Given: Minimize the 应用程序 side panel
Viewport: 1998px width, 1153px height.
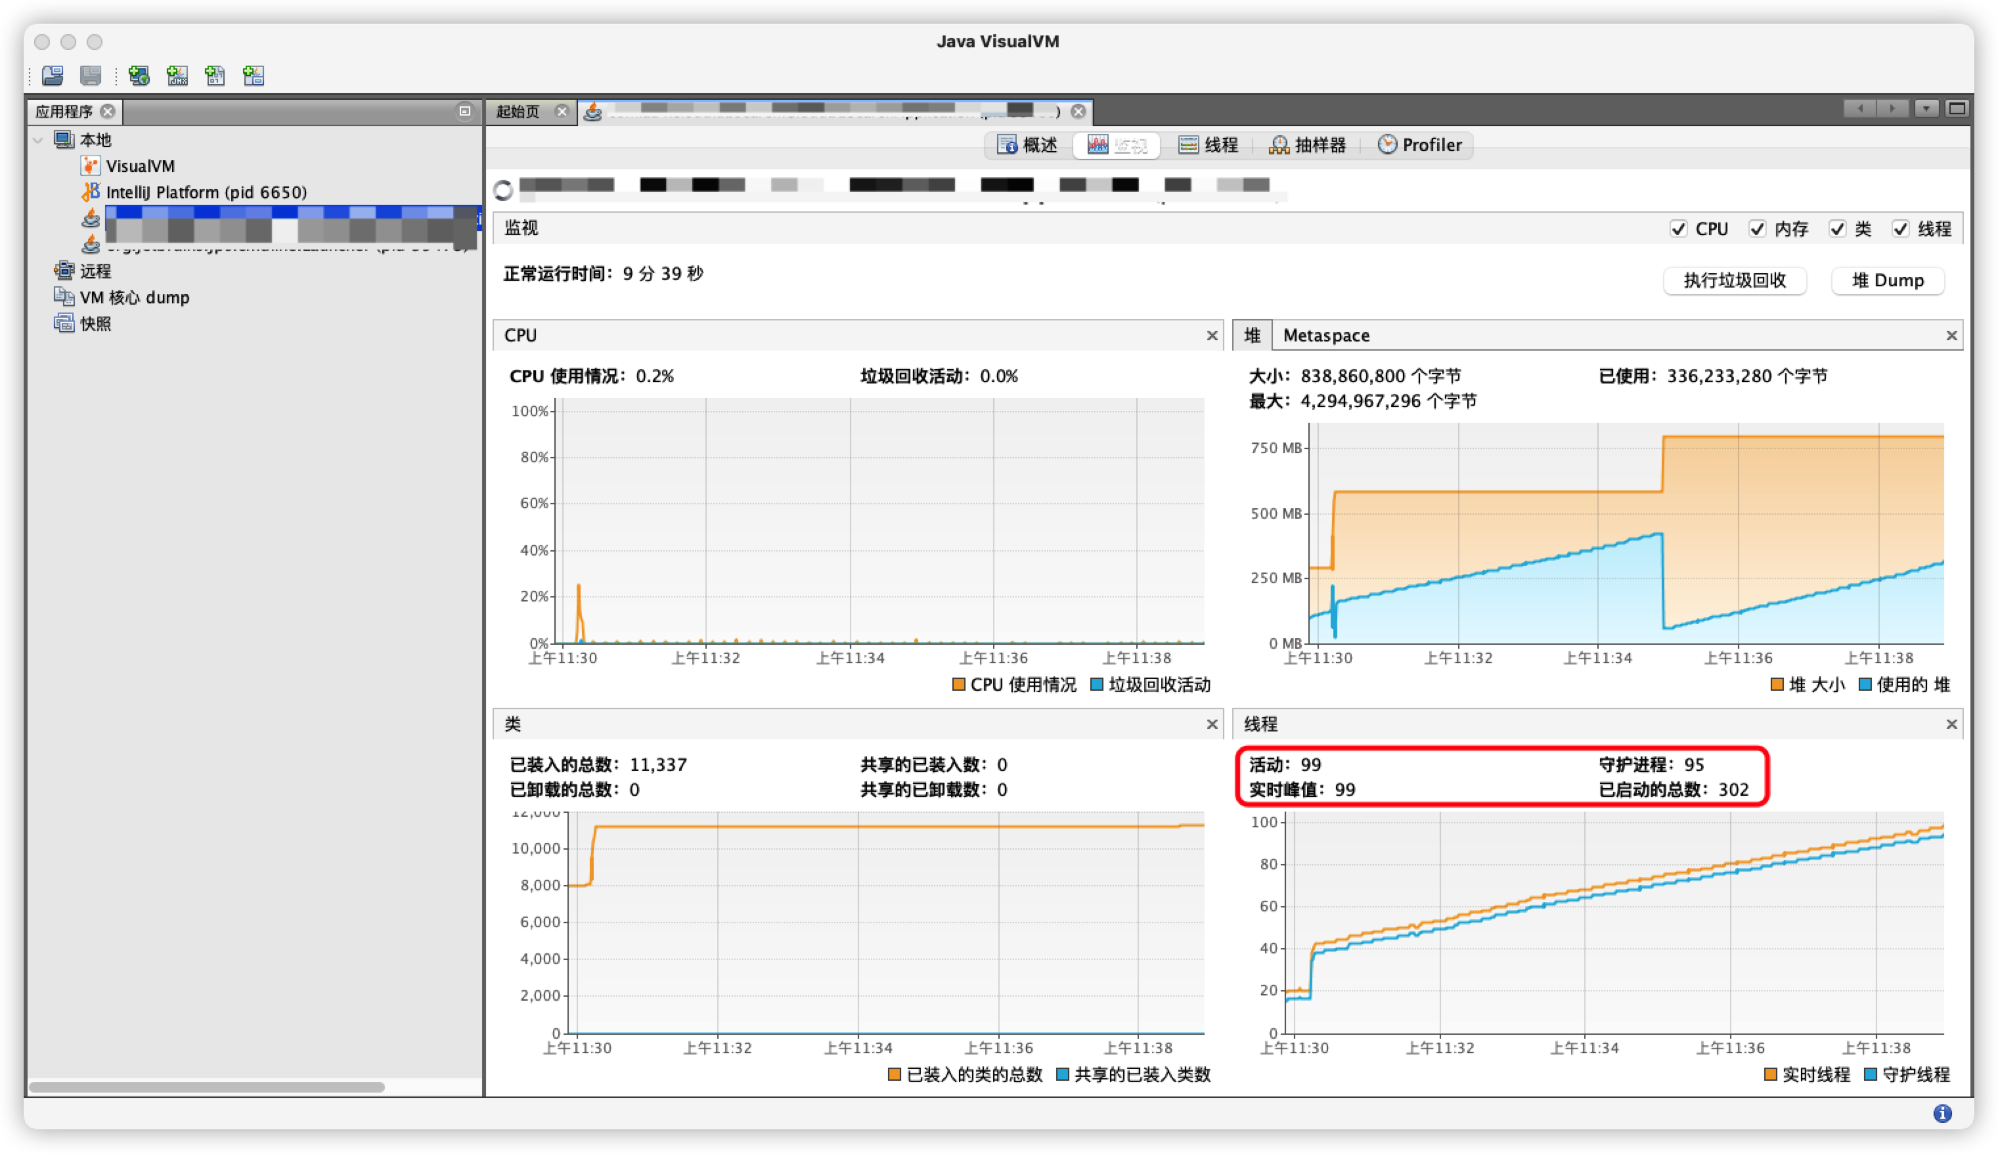Looking at the screenshot, I should 465,111.
